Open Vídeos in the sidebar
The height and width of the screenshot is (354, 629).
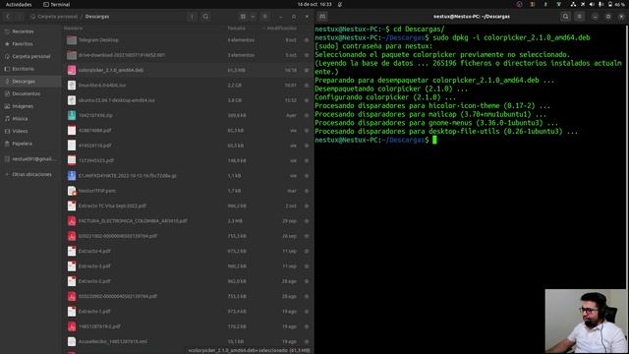pos(30,131)
